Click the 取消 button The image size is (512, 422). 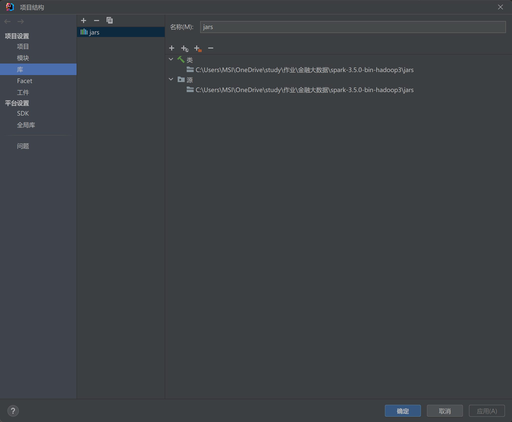(445, 411)
